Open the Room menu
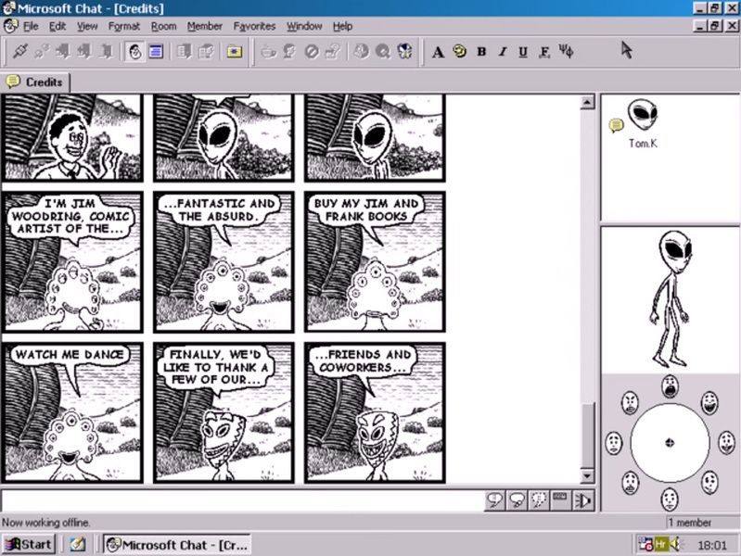Image resolution: width=741 pixels, height=556 pixels. click(163, 27)
